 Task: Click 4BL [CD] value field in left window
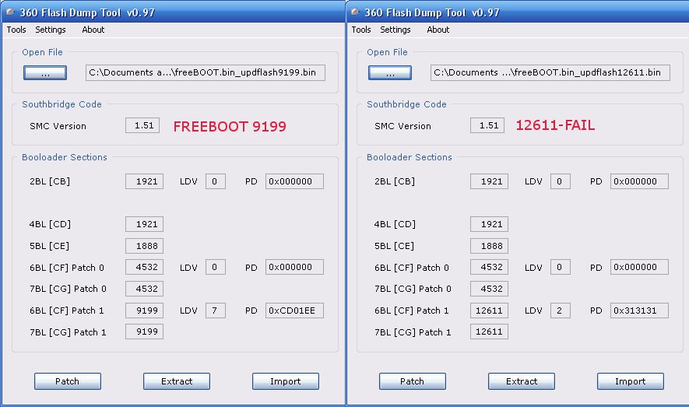144,224
